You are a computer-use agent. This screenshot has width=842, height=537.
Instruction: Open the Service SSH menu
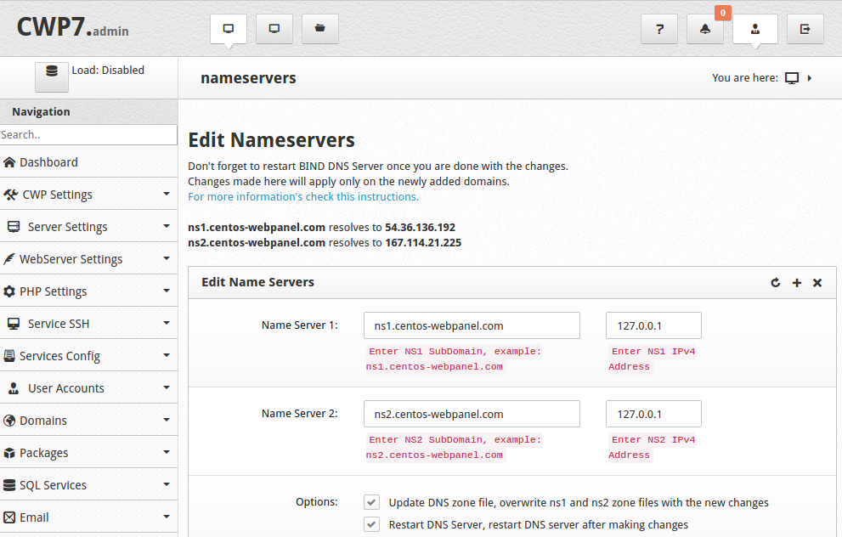click(88, 323)
